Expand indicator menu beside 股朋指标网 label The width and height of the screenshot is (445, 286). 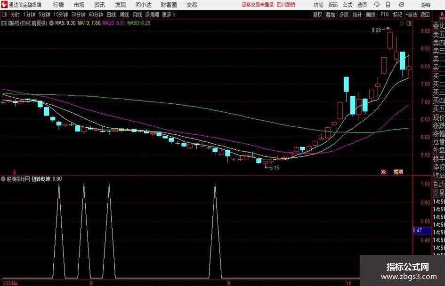3,179
